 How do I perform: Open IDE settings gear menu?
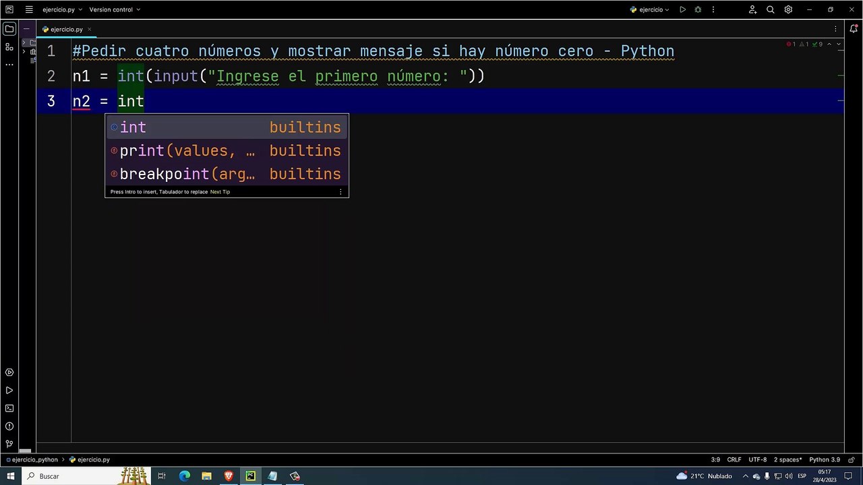coord(788,9)
